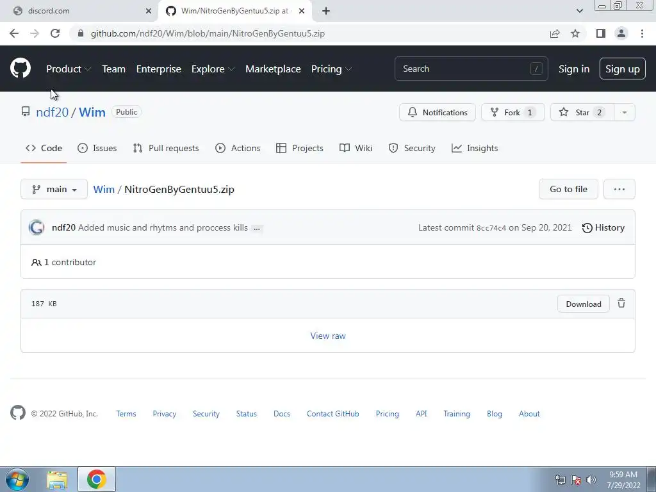Open the Actions tab
Screen dimensions: 656x492
pyautogui.click(x=238, y=148)
